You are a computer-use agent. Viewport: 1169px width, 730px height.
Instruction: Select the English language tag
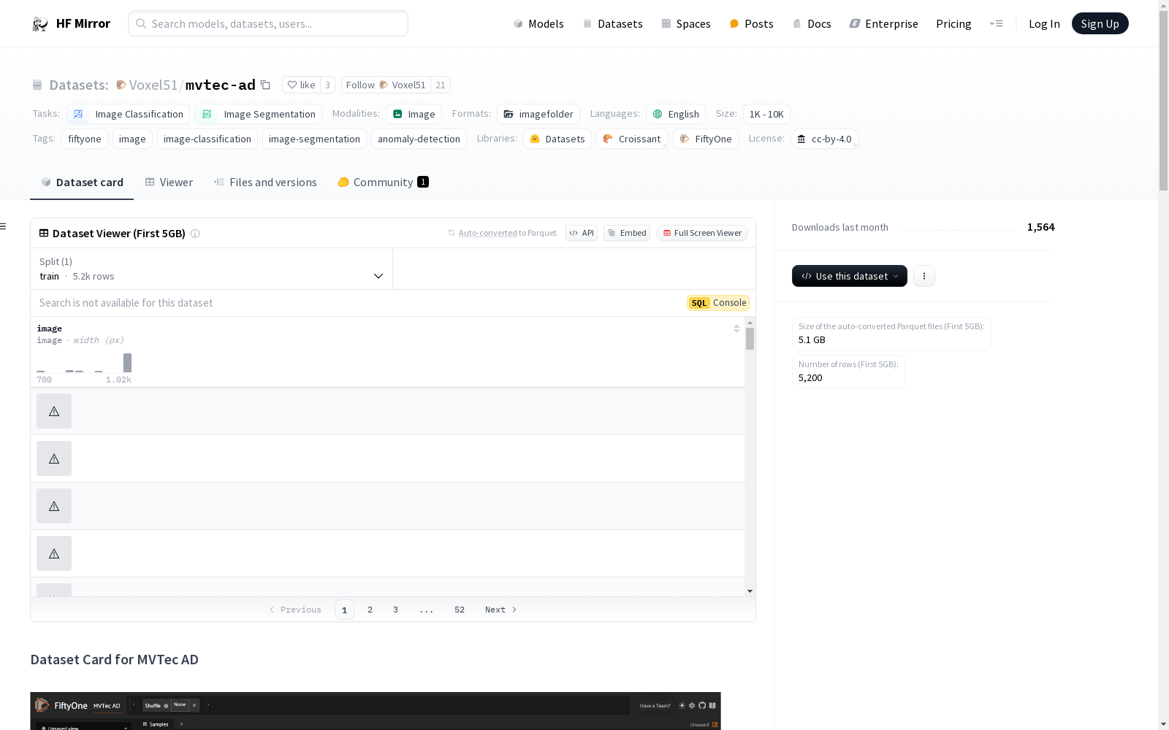pos(676,114)
